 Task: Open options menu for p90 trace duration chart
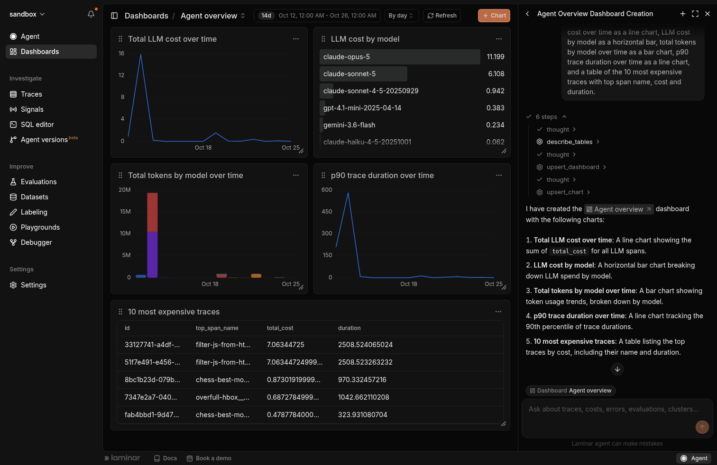pyautogui.click(x=499, y=175)
